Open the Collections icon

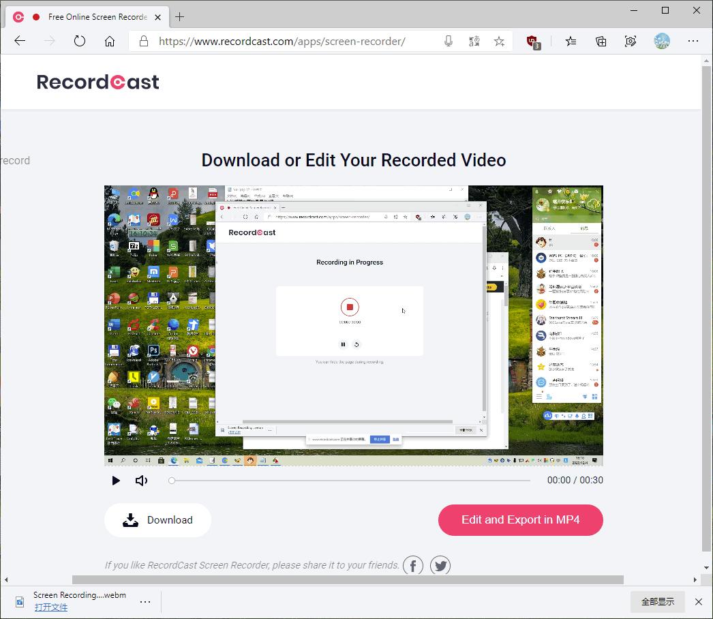(x=601, y=42)
